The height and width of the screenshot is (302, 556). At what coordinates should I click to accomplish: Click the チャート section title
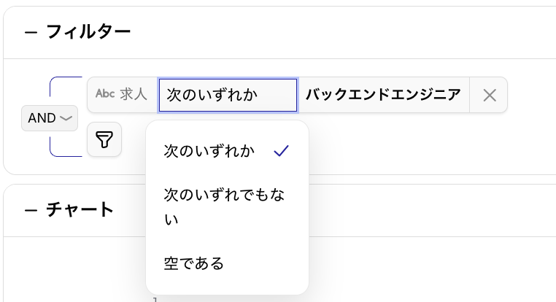point(80,210)
